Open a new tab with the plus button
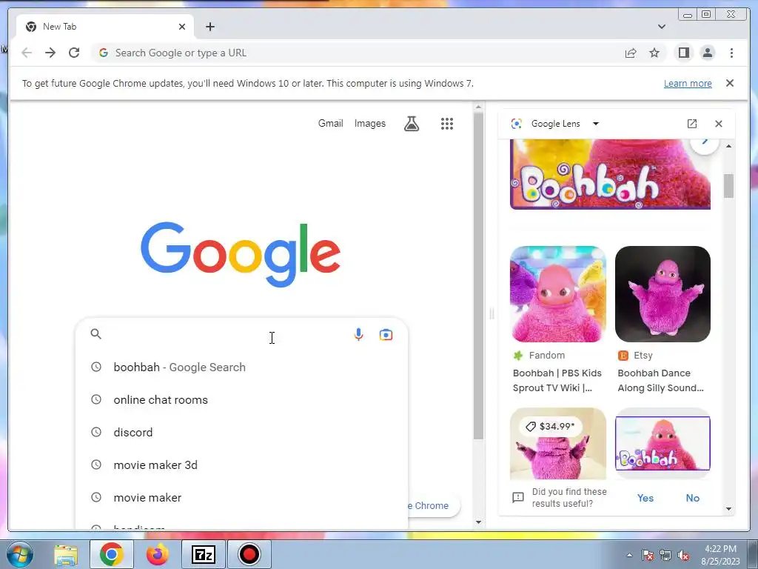This screenshot has width=758, height=569. tap(209, 27)
